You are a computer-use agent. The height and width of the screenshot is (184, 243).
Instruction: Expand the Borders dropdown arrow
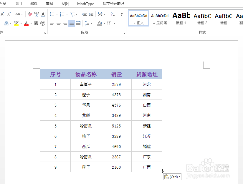[114, 23]
